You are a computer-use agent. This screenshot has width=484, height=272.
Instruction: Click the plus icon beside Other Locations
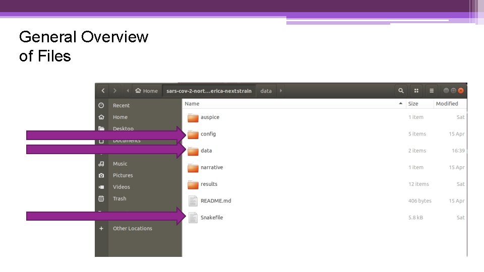(x=101, y=229)
